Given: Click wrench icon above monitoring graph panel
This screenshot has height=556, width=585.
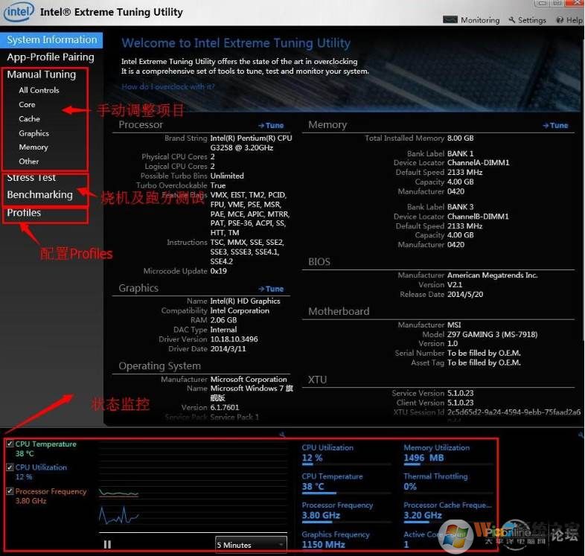Looking at the screenshot, I should coord(283,435).
